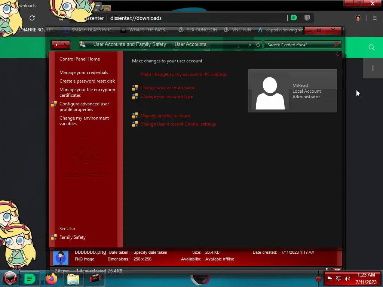The height and width of the screenshot is (287, 383).
Task: Open Change your account type
Action: pyautogui.click(x=166, y=96)
